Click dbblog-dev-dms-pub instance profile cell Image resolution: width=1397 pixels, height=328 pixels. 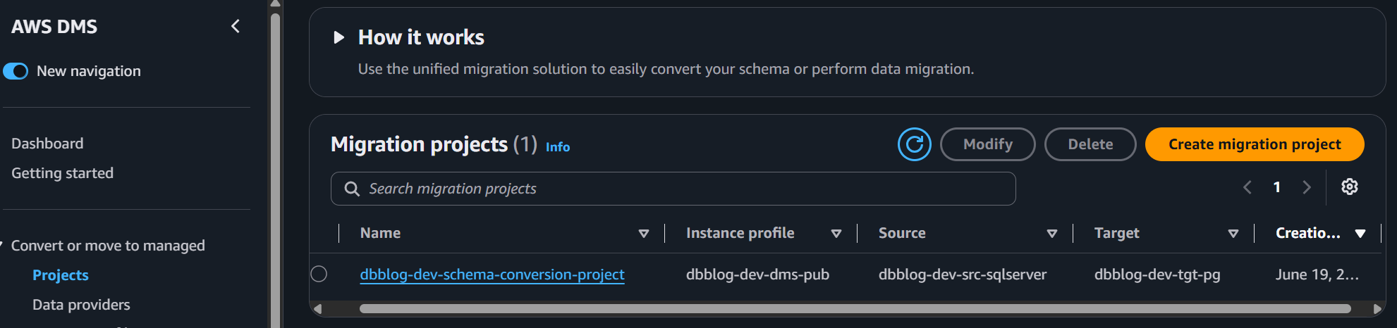[x=757, y=275]
